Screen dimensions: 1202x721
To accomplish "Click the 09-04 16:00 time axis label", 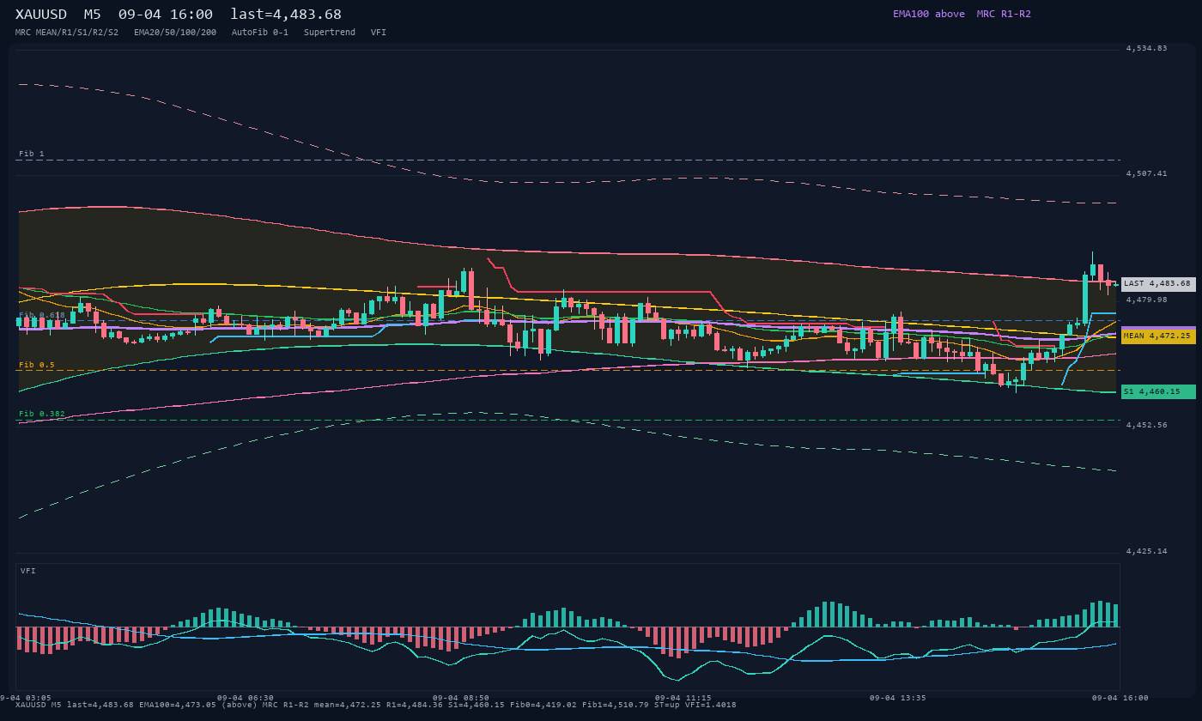I will coord(1120,698).
